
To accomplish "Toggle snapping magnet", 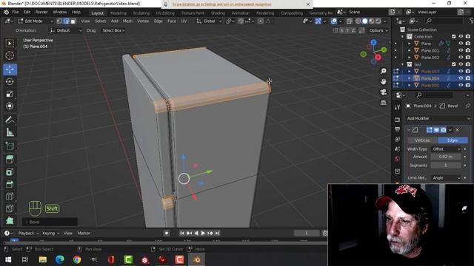I will [x=241, y=21].
